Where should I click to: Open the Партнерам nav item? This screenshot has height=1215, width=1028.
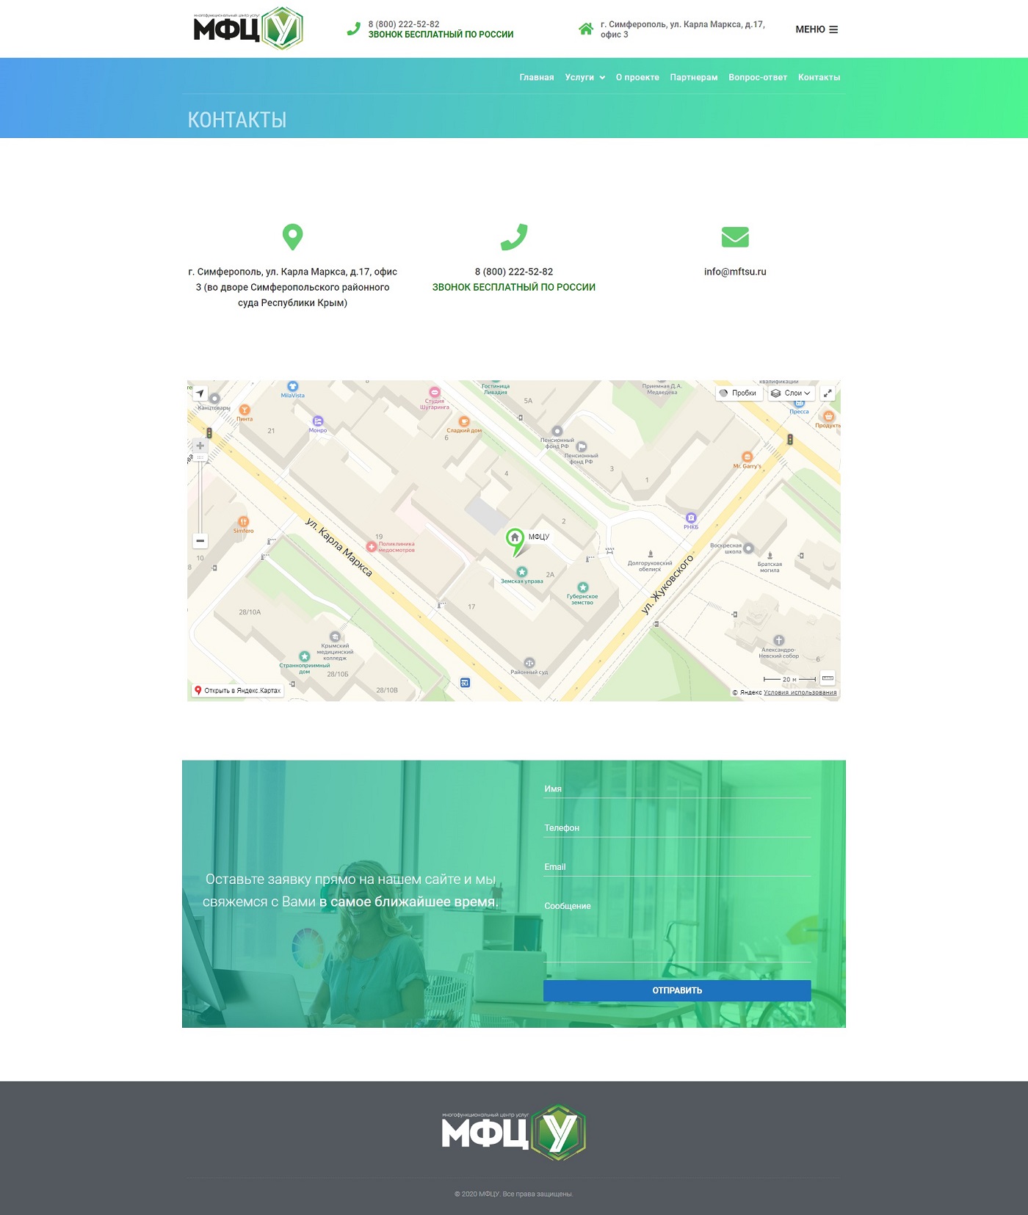coord(694,77)
